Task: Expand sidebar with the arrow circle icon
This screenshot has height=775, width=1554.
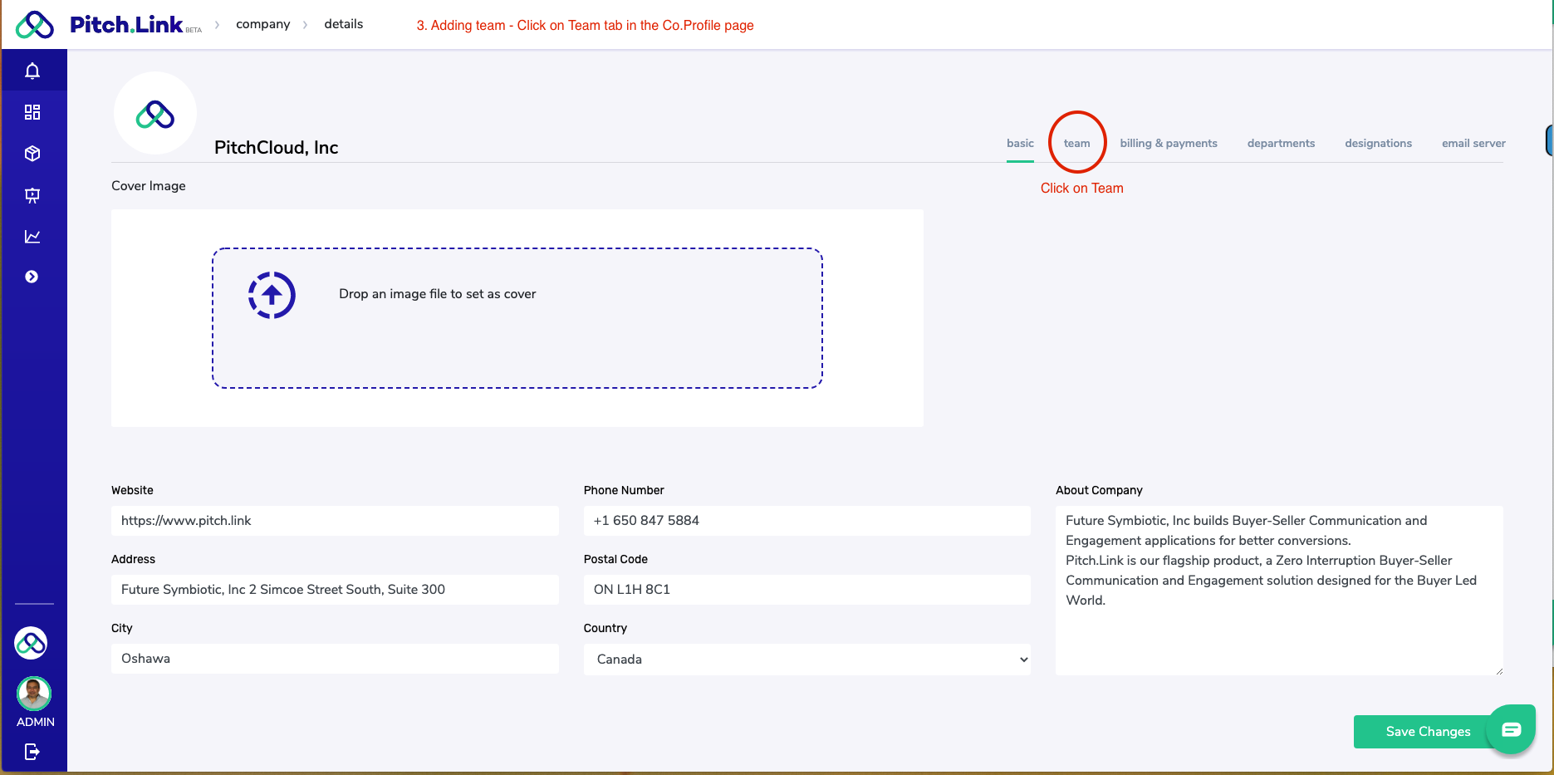Action: (32, 277)
